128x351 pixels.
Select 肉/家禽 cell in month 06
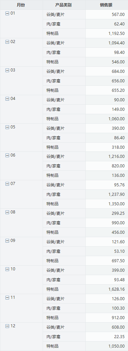click(x=64, y=166)
